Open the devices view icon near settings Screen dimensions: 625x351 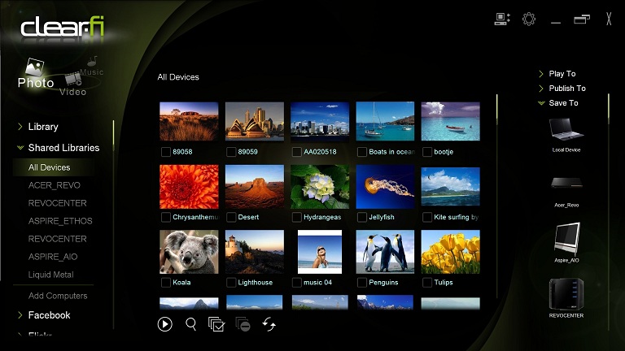(x=502, y=19)
